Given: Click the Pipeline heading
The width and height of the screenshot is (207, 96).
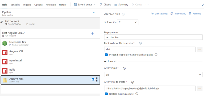Looking at the screenshot, I should [x=7, y=12].
